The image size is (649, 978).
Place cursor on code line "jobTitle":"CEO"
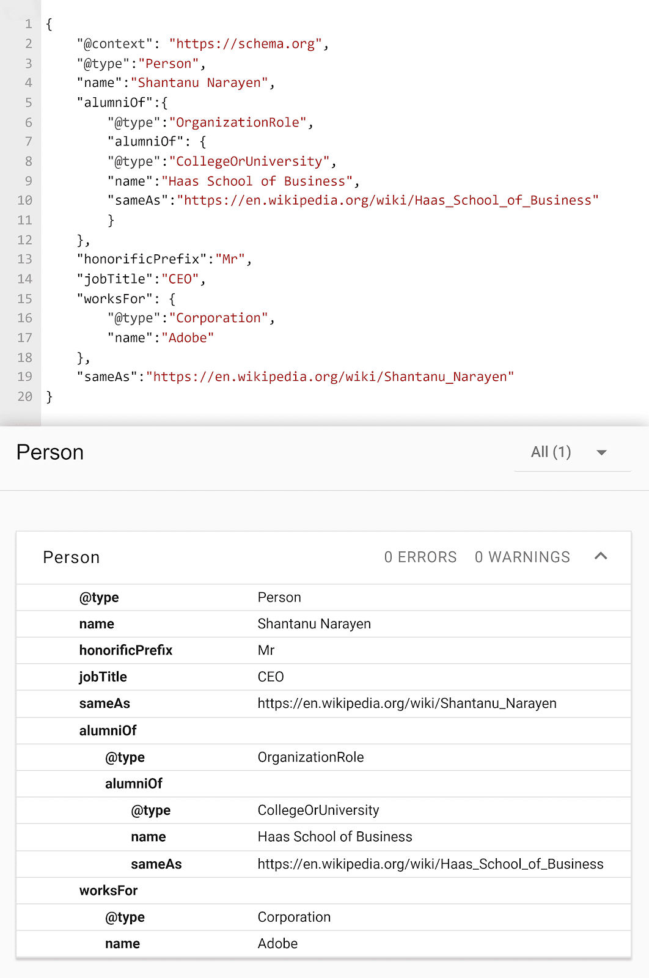tap(141, 279)
